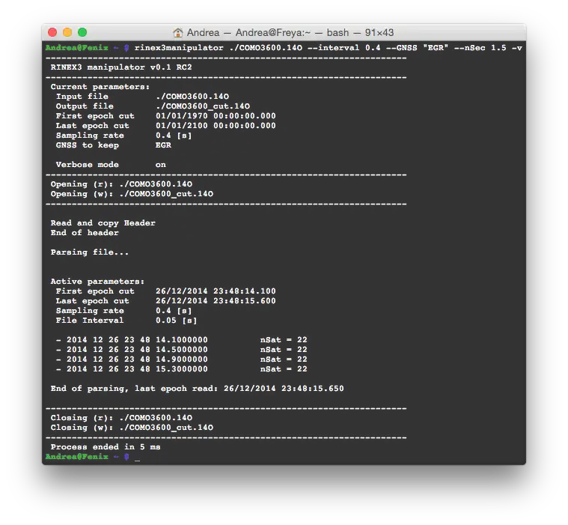Click '26/12/2014 23:48:15.600' epoch value
568x525 pixels.
point(216,301)
